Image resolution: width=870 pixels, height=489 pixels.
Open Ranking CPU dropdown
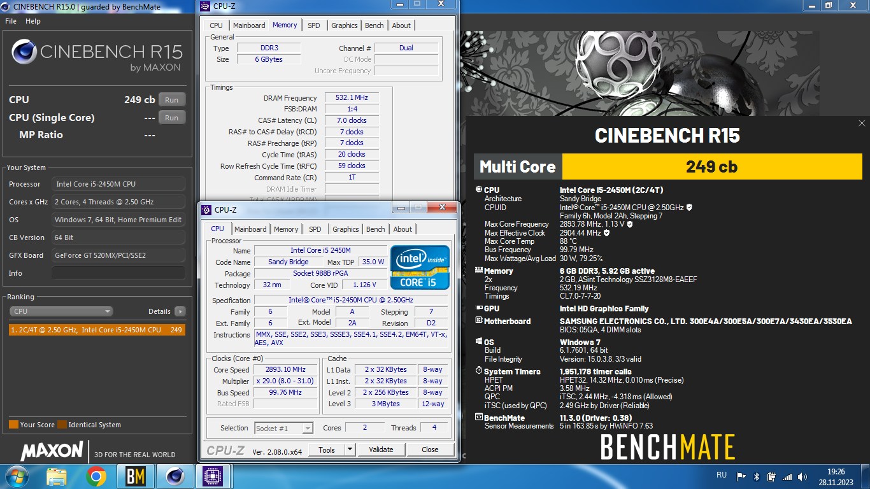pyautogui.click(x=61, y=311)
